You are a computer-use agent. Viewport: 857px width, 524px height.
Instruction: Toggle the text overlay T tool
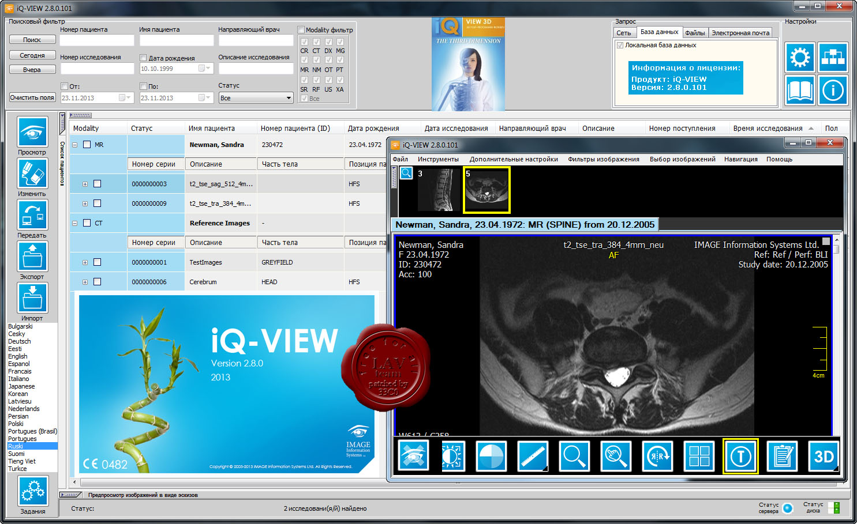(740, 456)
